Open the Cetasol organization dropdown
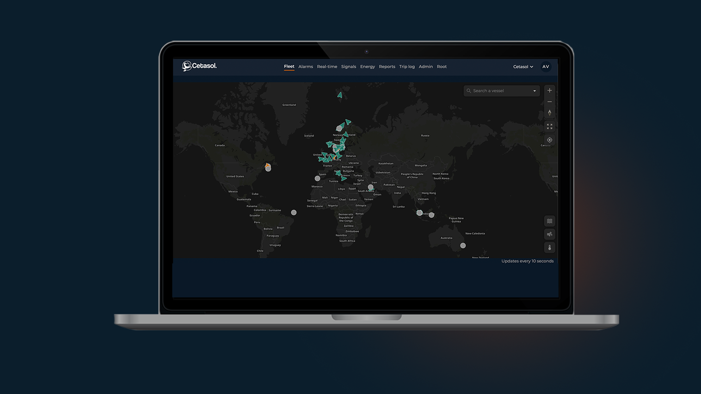The height and width of the screenshot is (394, 701). click(x=523, y=67)
